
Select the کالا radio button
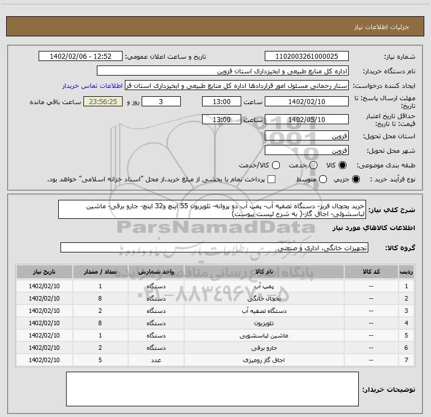(x=343, y=165)
